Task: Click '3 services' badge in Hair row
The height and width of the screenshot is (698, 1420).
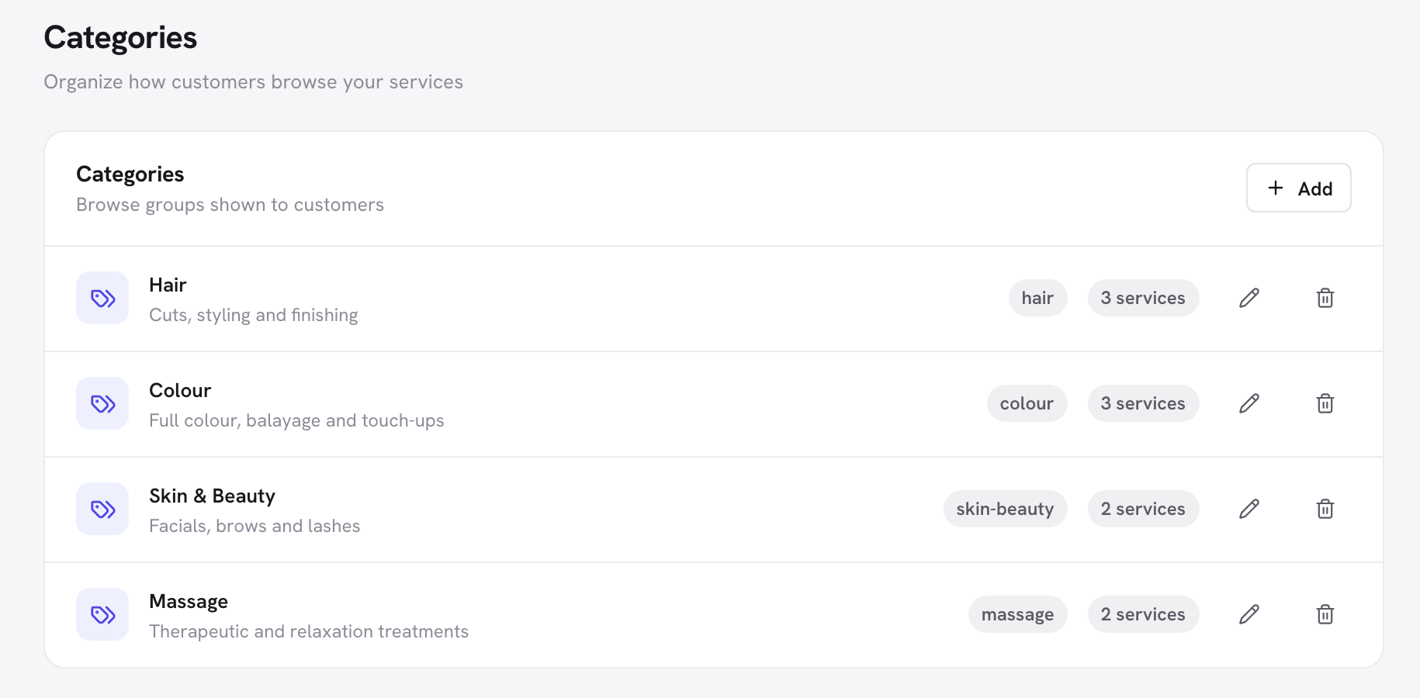Action: tap(1144, 298)
